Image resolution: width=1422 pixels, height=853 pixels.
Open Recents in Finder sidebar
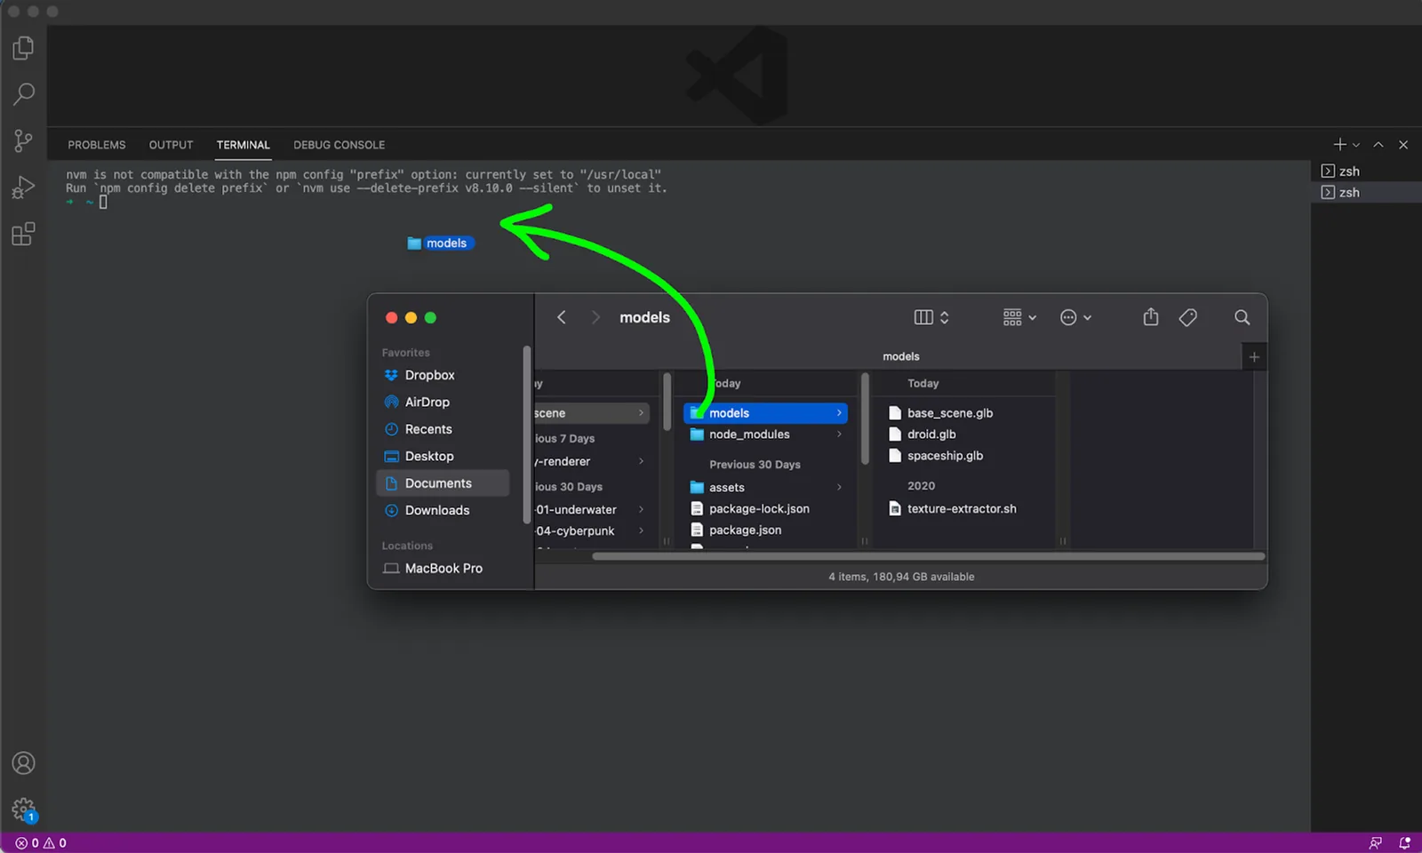443,429
